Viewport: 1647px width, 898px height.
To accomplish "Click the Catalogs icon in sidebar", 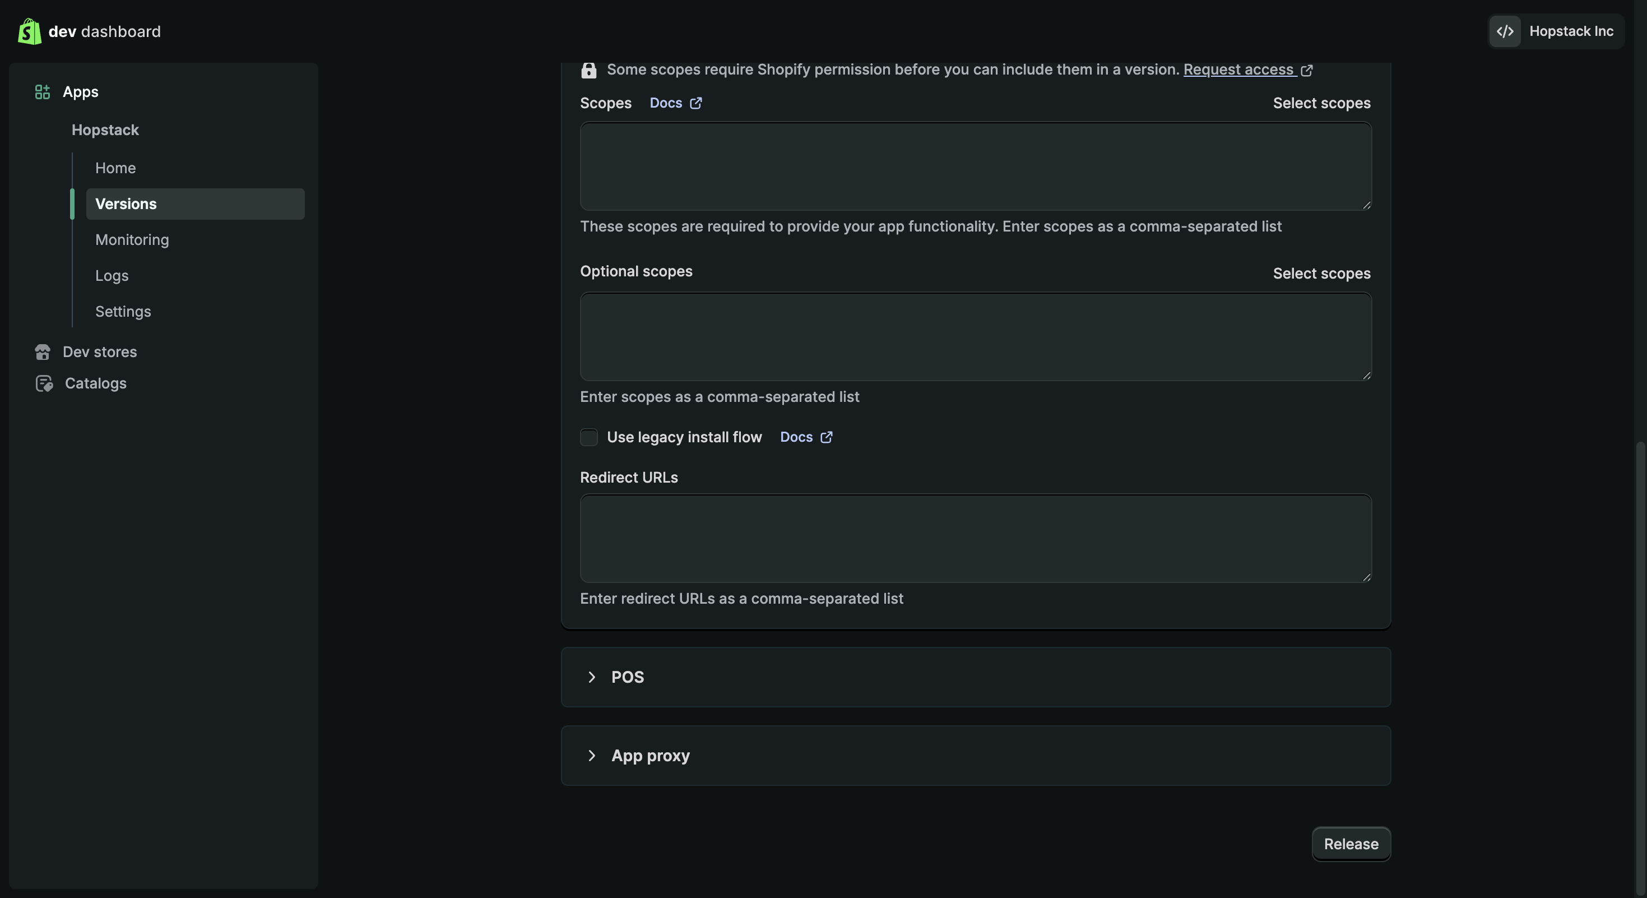I will point(44,384).
